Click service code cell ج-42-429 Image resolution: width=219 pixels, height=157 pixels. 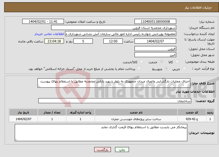192,119
